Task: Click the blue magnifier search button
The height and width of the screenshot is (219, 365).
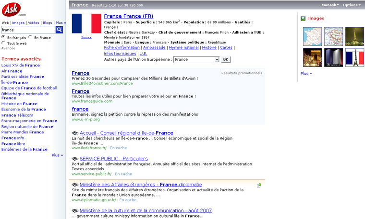Action: tap(59, 30)
